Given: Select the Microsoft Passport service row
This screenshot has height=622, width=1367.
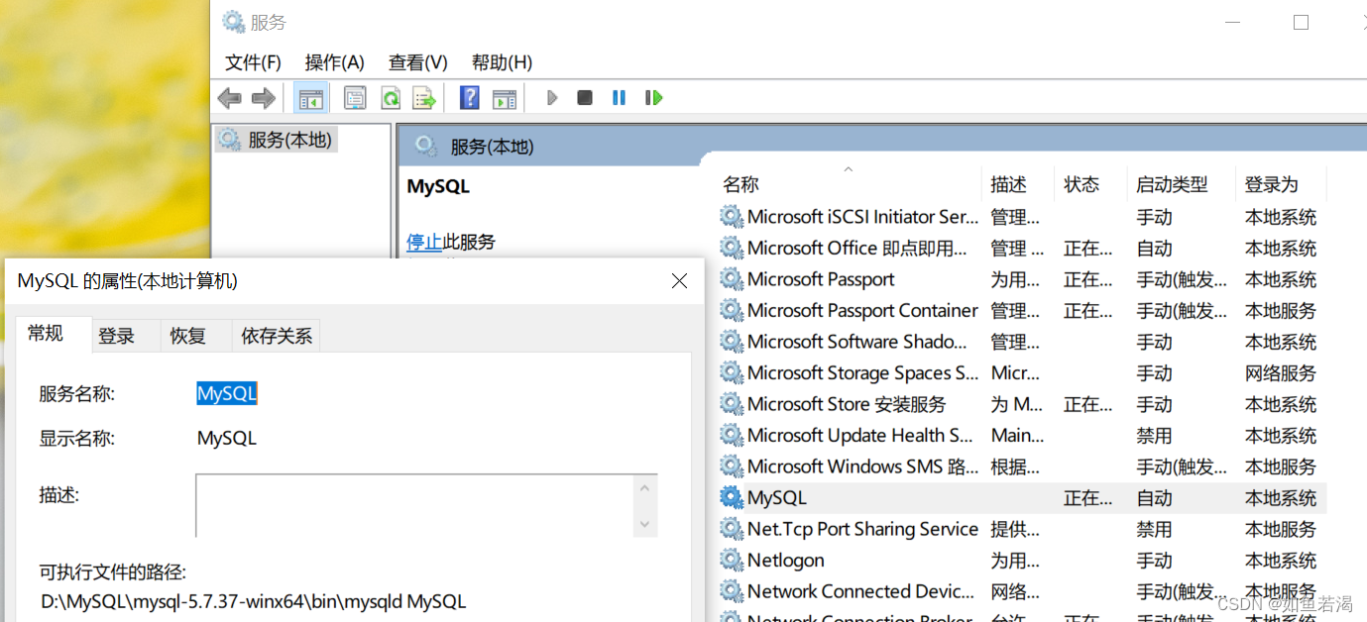Looking at the screenshot, I should 1021,279.
